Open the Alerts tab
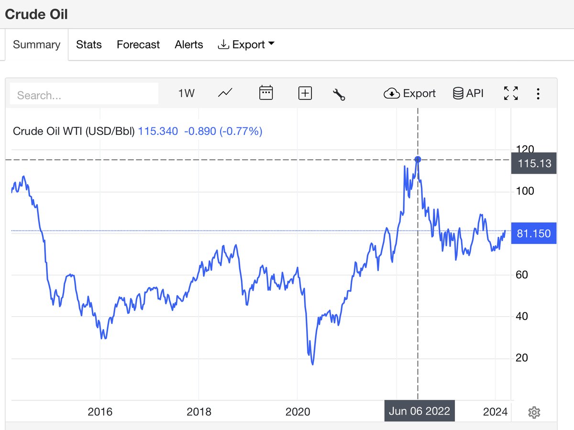 coord(189,44)
